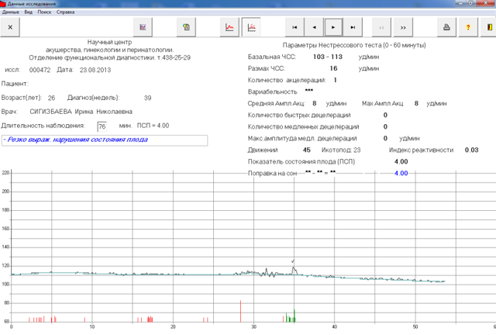496x335 pixels.
Task: Click the double right chevron button
Action: tap(403, 27)
